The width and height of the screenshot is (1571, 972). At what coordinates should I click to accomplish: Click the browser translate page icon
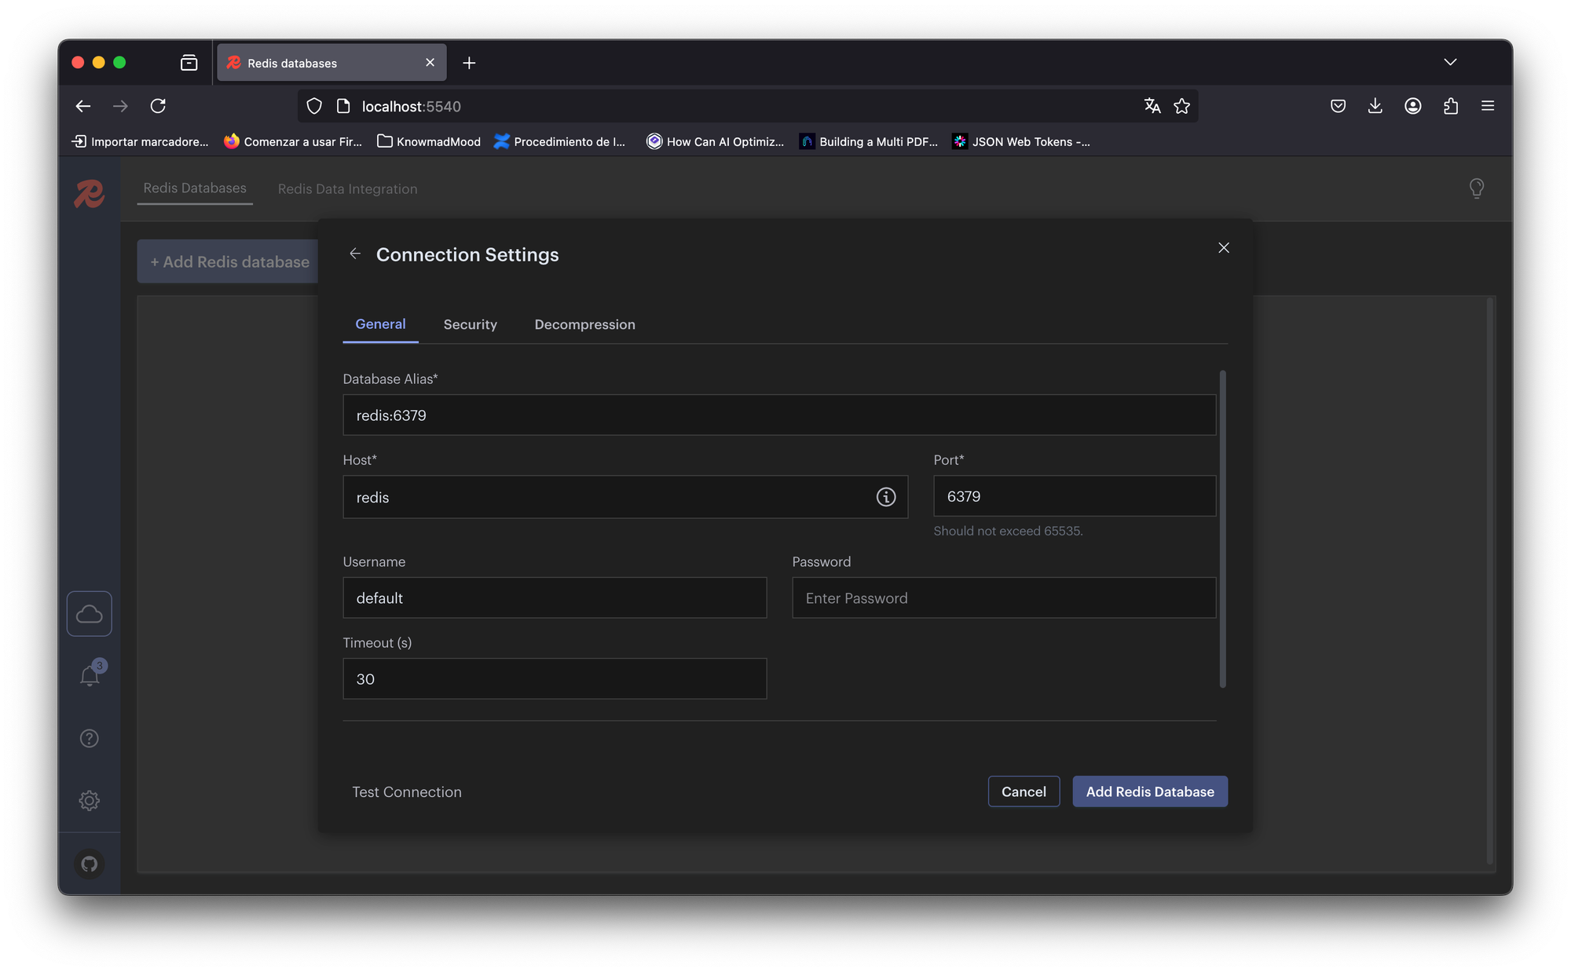tap(1152, 106)
